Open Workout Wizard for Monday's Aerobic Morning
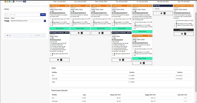197x103 pixels. tap(60, 28)
